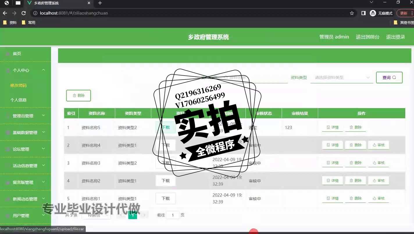Viewport: 414px width, 234px height.
Task: Open 详情 for 资料名称5 row
Action: coord(333,127)
